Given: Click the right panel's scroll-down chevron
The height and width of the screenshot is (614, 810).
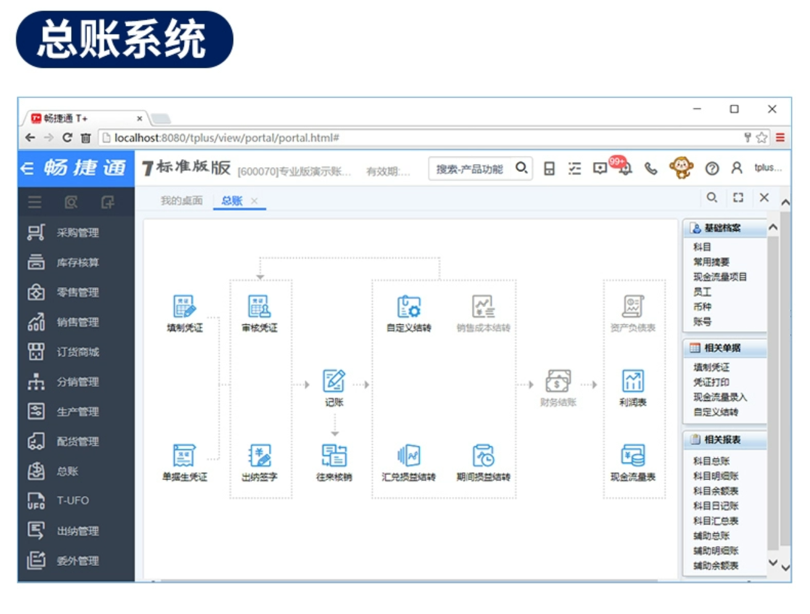Looking at the screenshot, I should coord(773,562).
